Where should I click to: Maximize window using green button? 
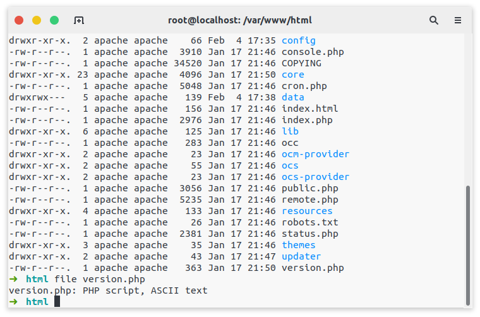click(x=54, y=20)
